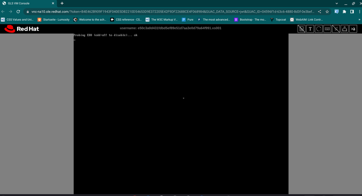362x196 pixels.
Task: Click the circular refresh console icon
Action: point(319,29)
